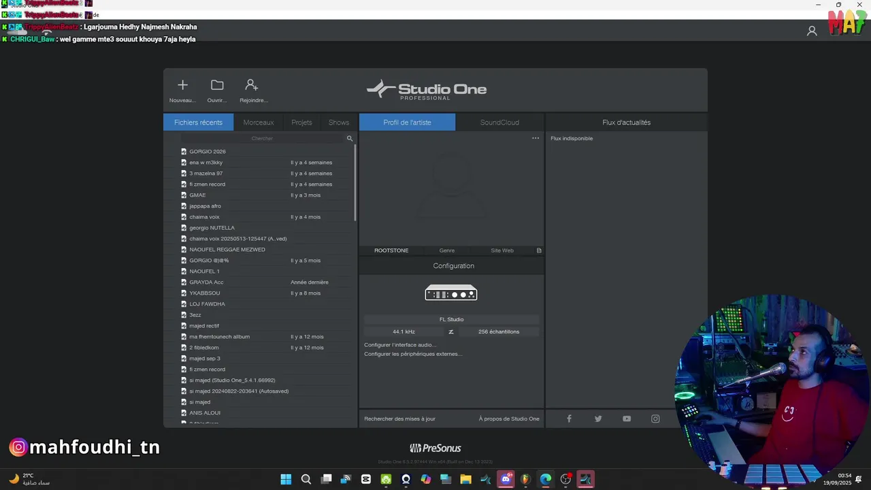The height and width of the screenshot is (490, 871).
Task: Click the ROOTSTONE artist name field
Action: 391,250
